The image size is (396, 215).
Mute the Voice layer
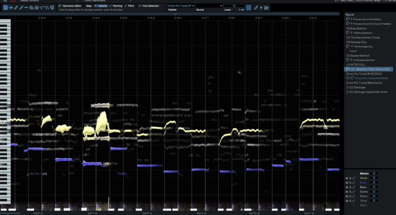347,178
